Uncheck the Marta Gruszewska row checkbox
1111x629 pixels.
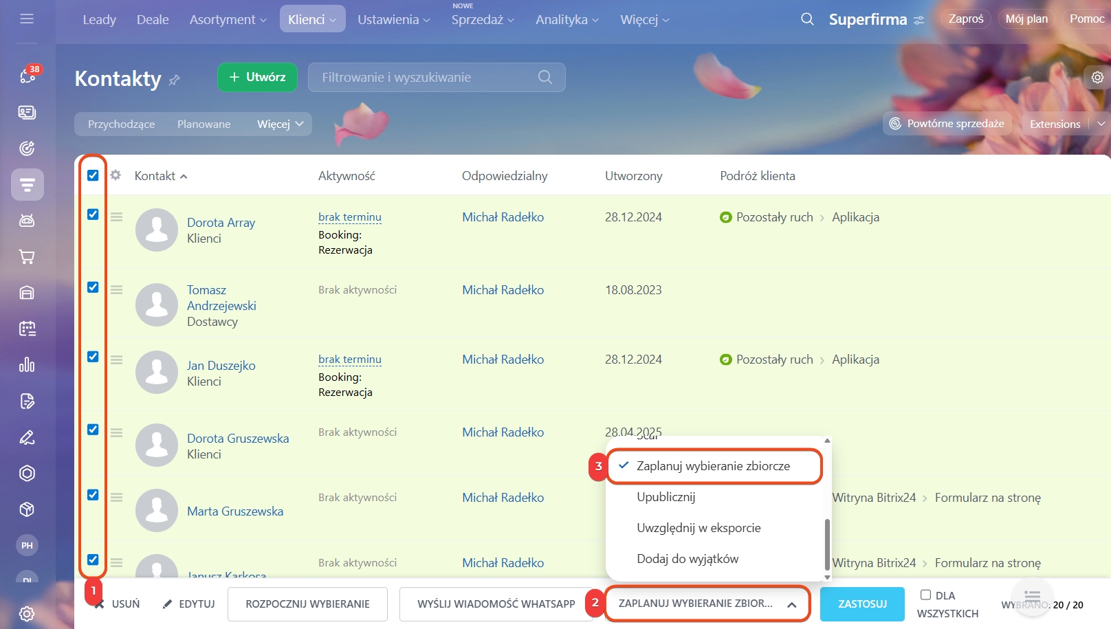93,495
